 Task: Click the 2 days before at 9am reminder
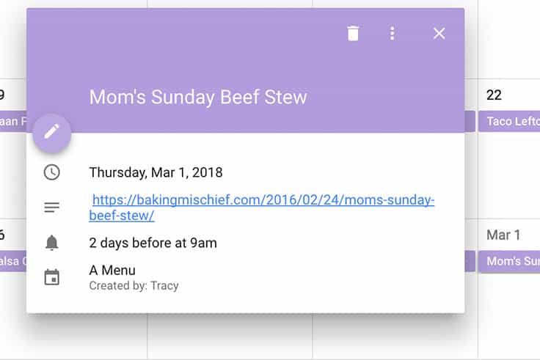pos(153,243)
